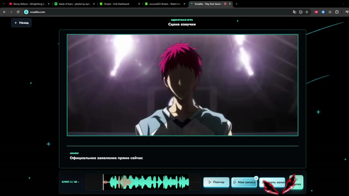Click the Сцена озвучки heading
This screenshot has height=196, width=349.
click(x=182, y=24)
